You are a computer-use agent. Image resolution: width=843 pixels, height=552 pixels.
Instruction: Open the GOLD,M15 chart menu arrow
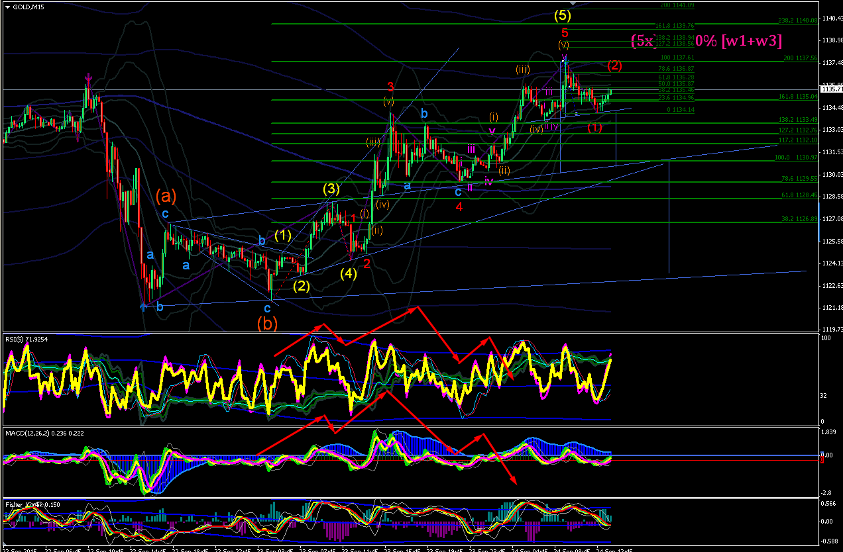coord(7,6)
